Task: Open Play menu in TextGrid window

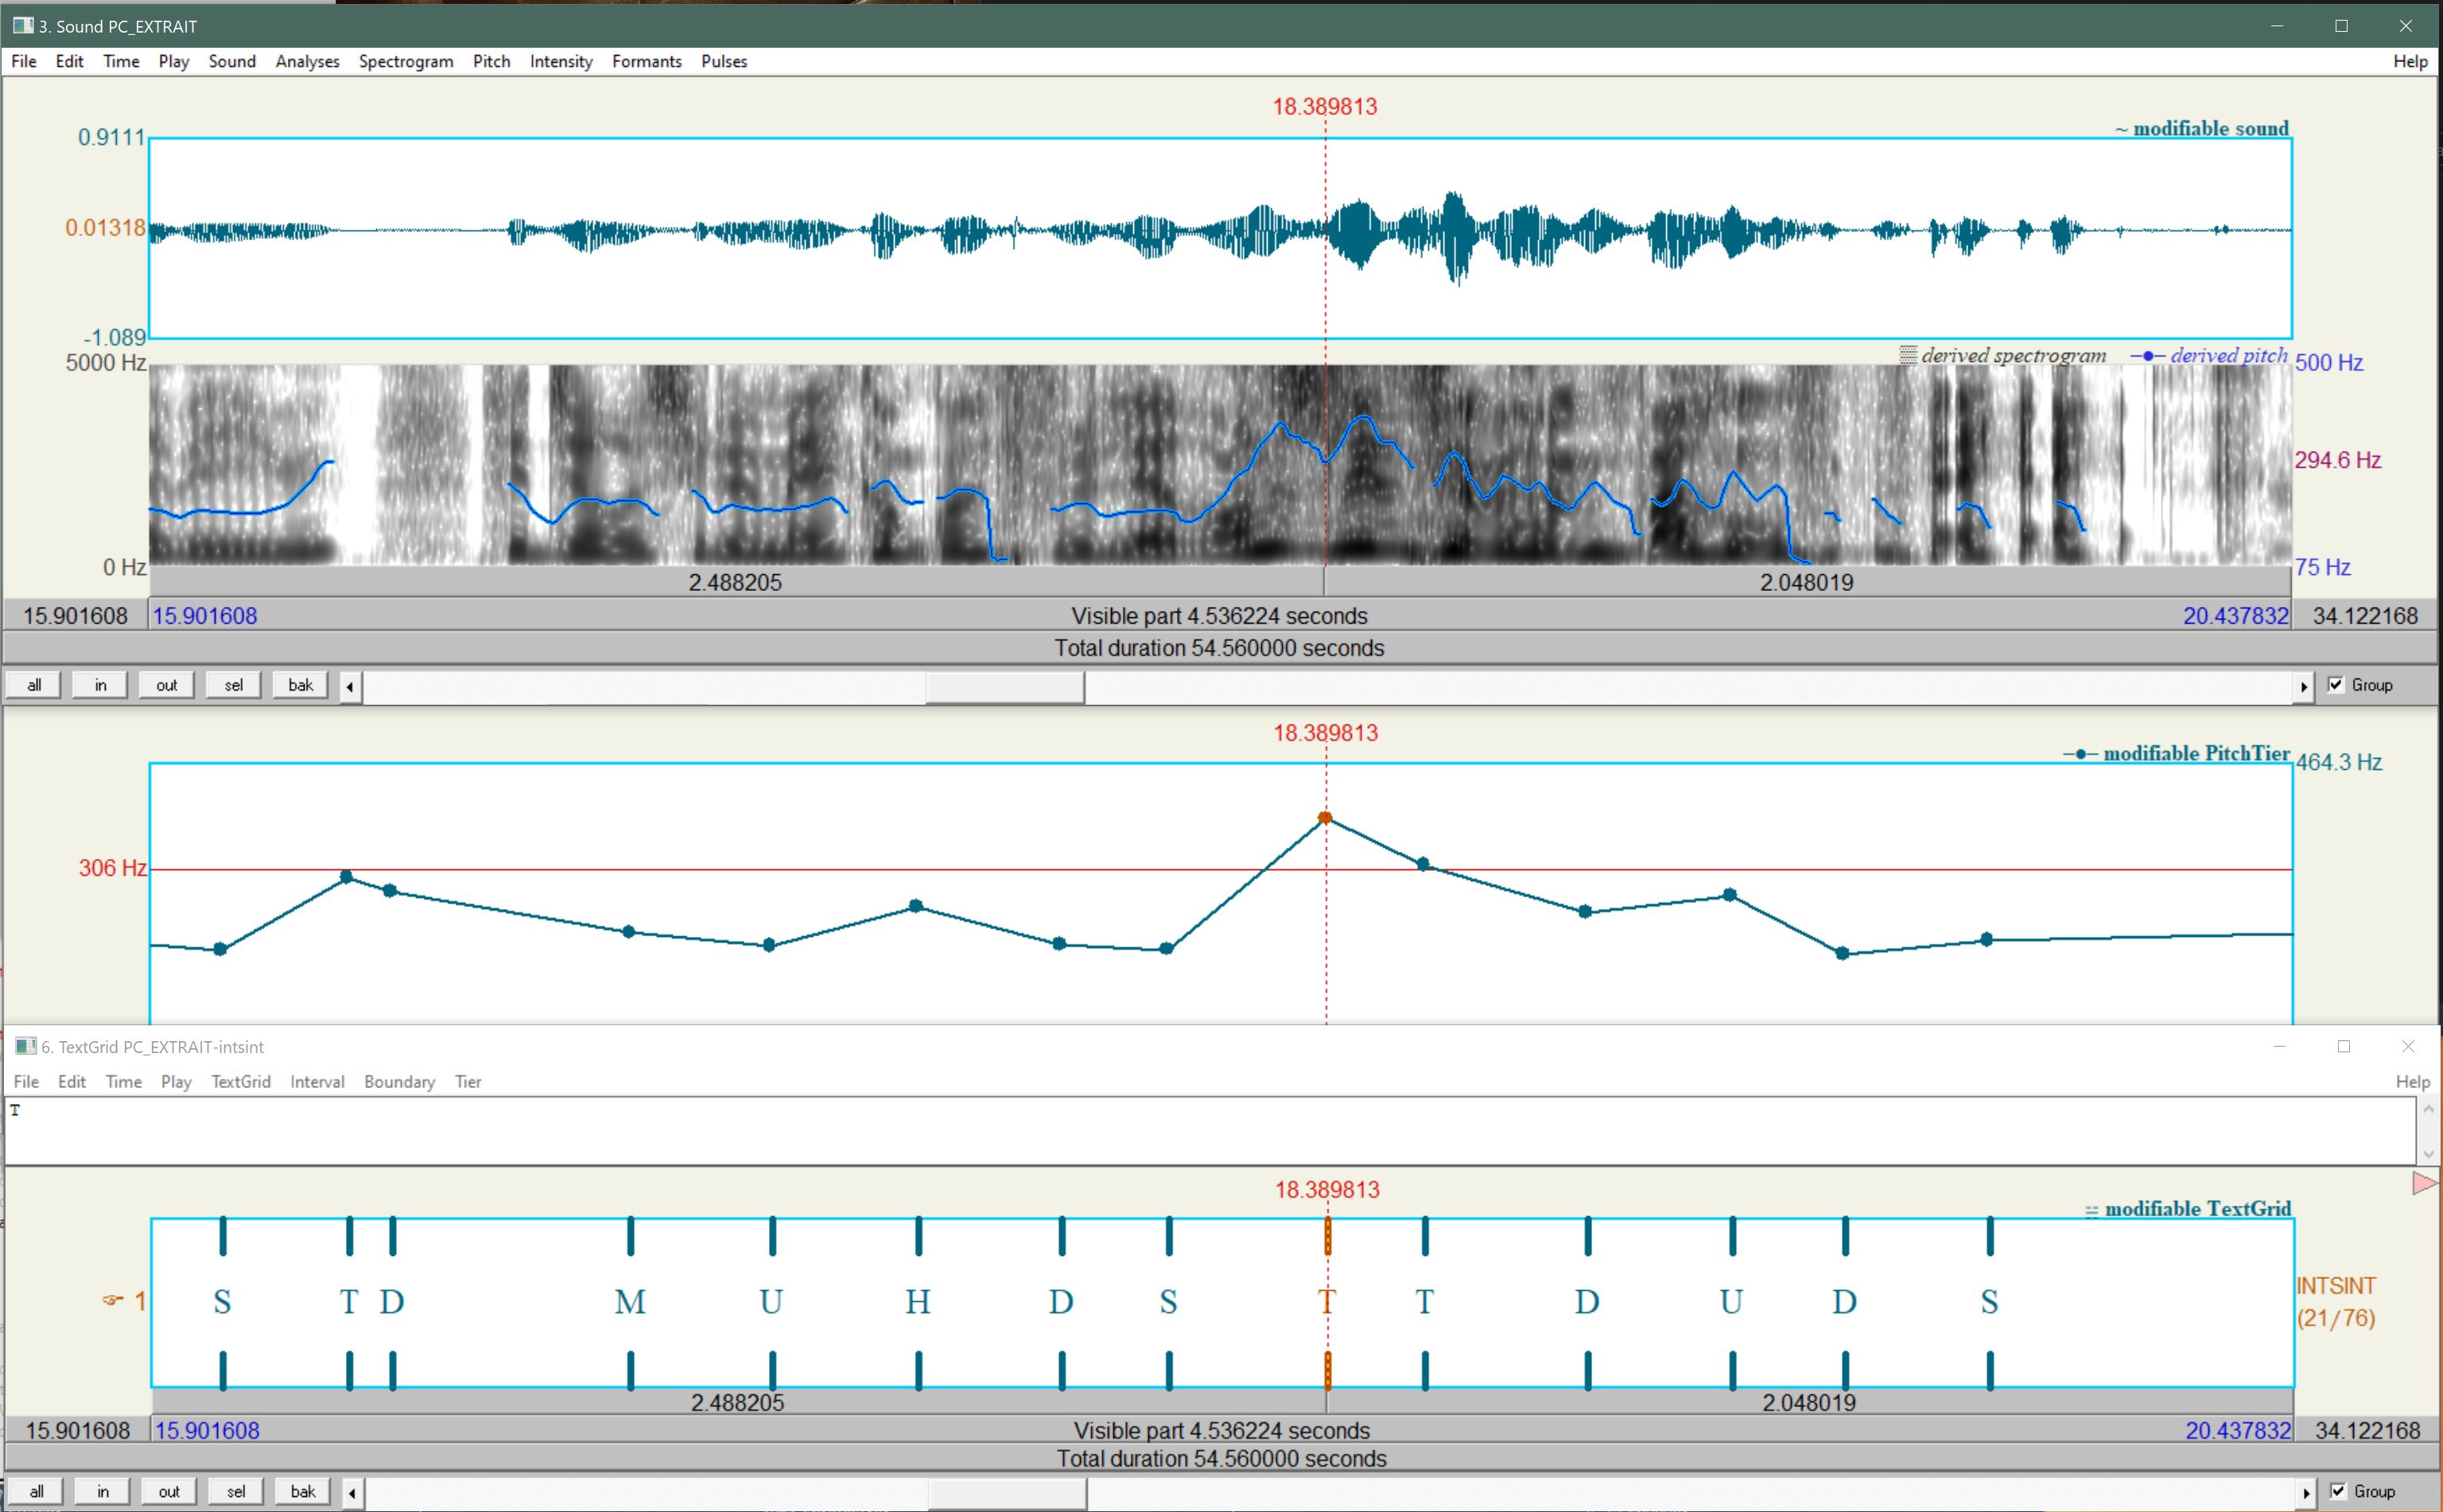Action: click(x=176, y=1081)
